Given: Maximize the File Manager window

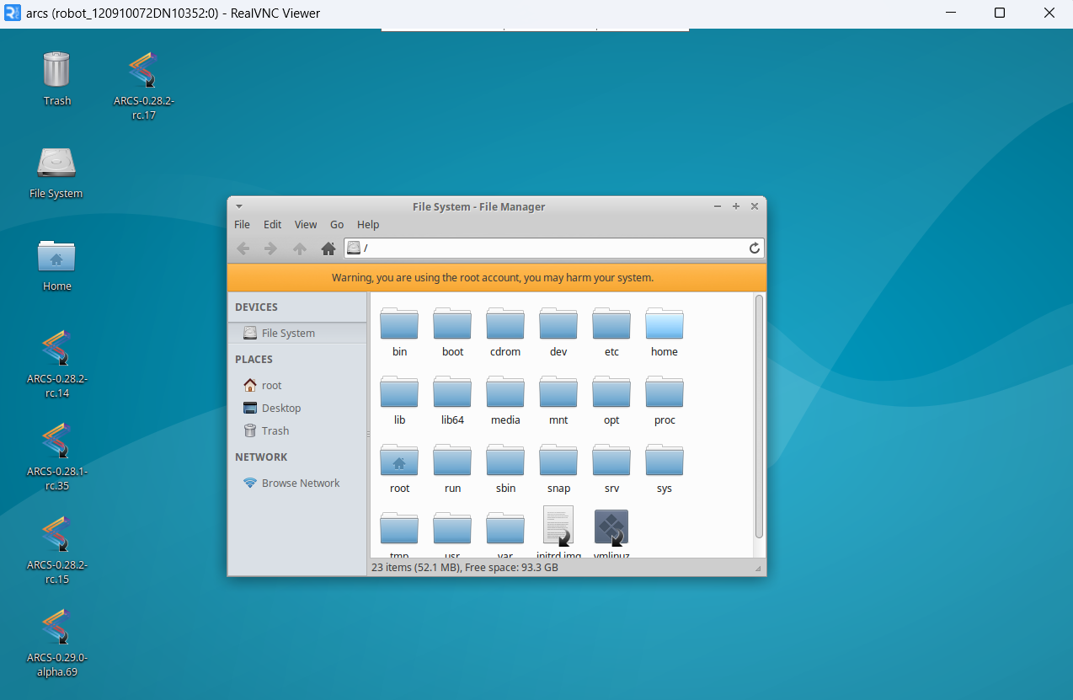Looking at the screenshot, I should click(x=736, y=206).
